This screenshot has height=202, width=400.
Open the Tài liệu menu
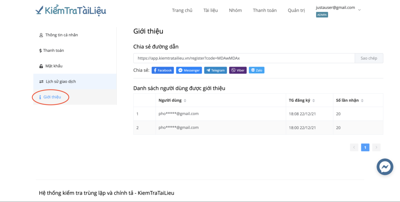tap(211, 11)
